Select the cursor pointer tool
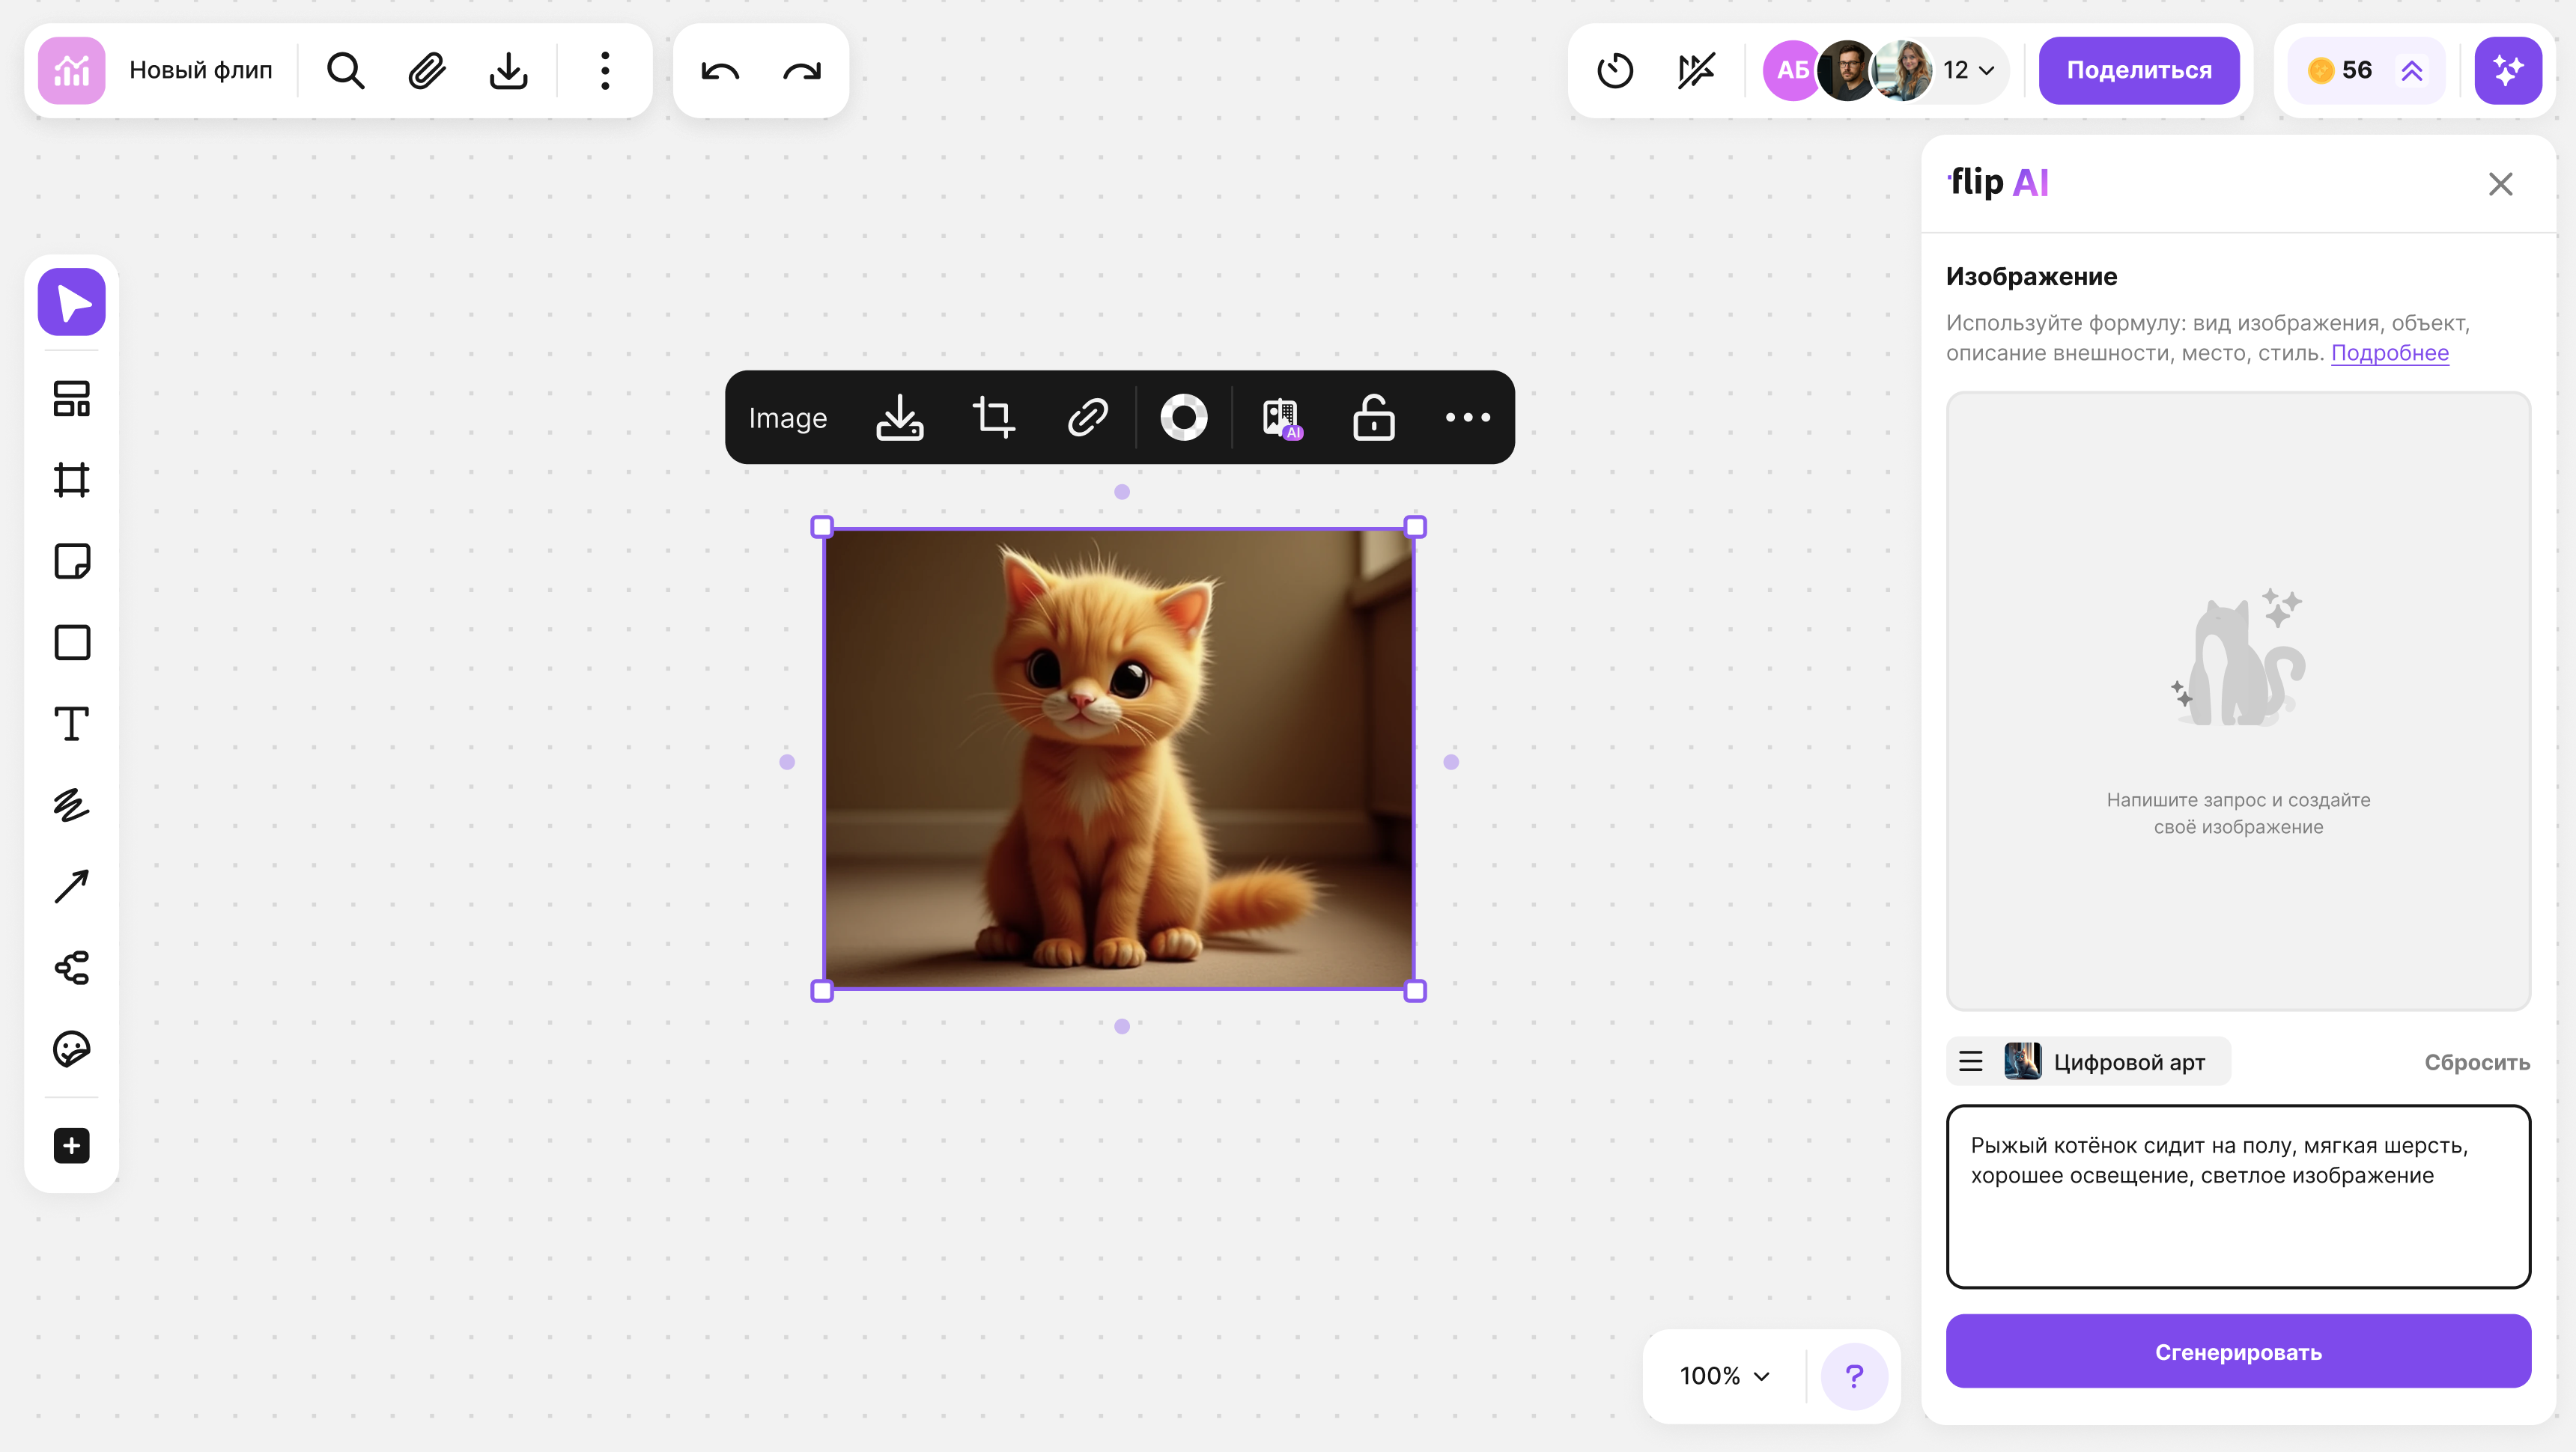Image resolution: width=2576 pixels, height=1452 pixels. [x=72, y=302]
